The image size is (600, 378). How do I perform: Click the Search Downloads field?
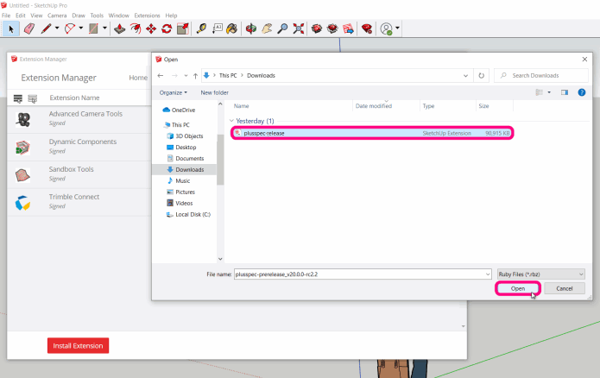(x=541, y=75)
